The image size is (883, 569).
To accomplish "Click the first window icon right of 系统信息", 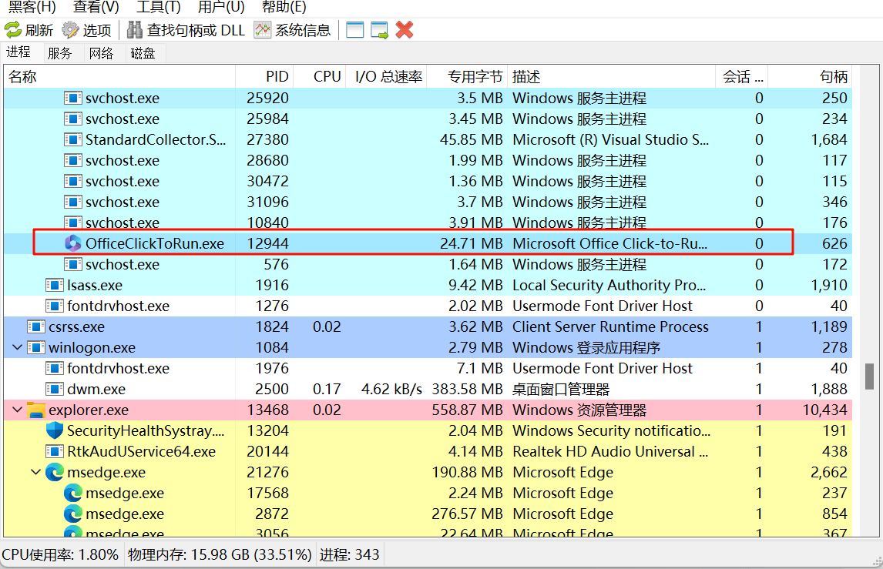I will [354, 30].
